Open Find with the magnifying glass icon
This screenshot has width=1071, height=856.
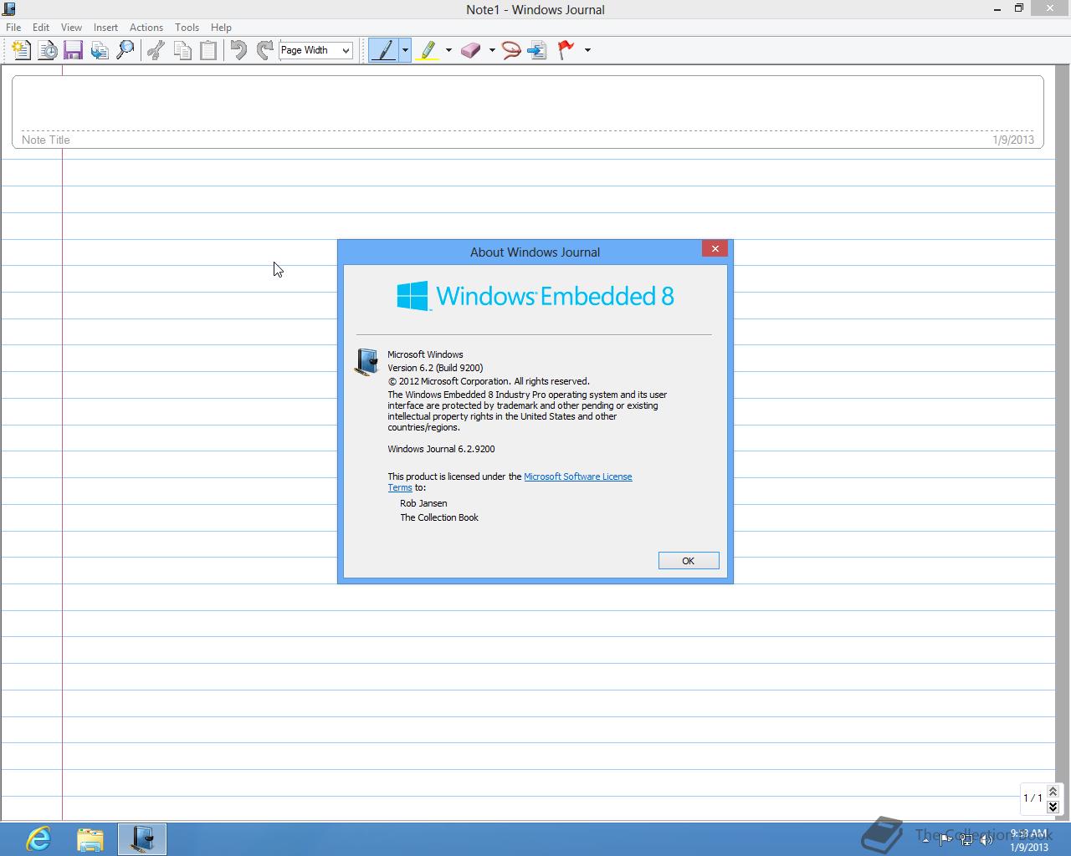pyautogui.click(x=125, y=50)
